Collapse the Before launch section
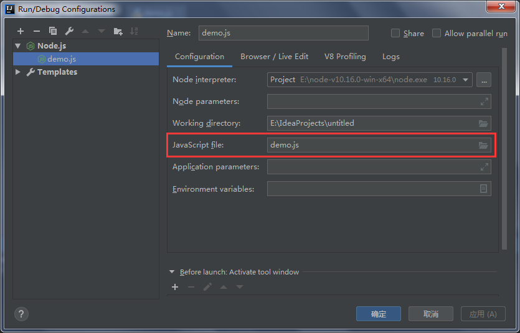The height and width of the screenshot is (333, 520). 172,272
